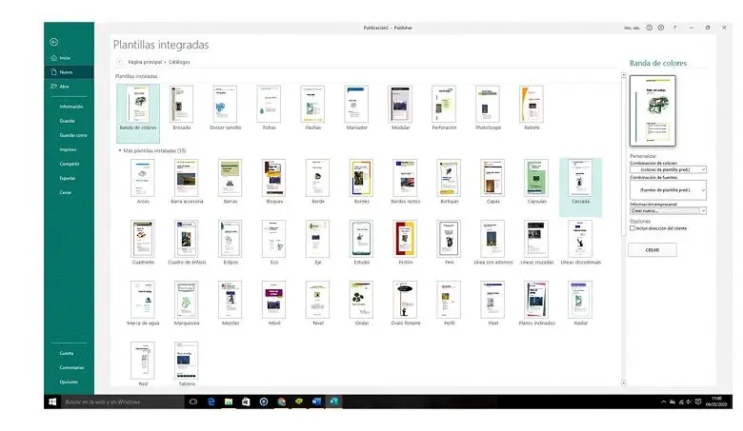Select the Fichas template

click(x=269, y=108)
